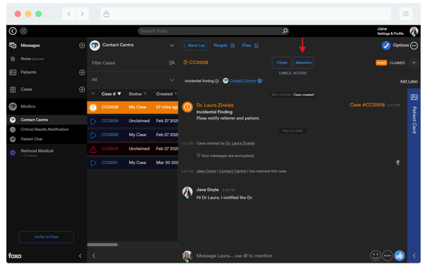Open the All filter dropdown
This screenshot has height=267, width=427.
[172, 80]
